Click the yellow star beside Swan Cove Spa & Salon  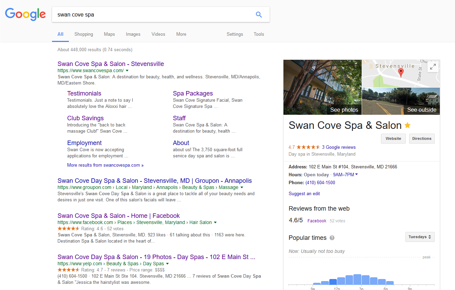pos(407,125)
